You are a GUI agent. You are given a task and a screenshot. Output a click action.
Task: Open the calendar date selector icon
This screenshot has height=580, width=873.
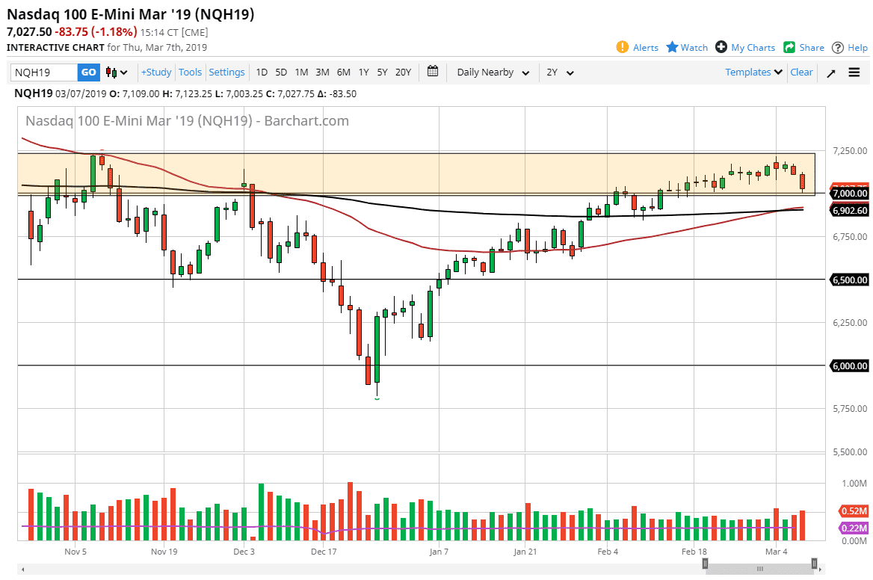432,72
